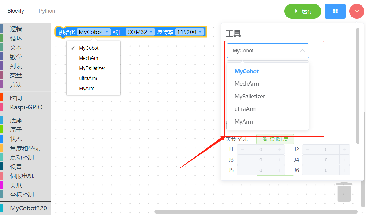Click the J2 angle input field
The width and height of the screenshot is (366, 216).
point(326,150)
